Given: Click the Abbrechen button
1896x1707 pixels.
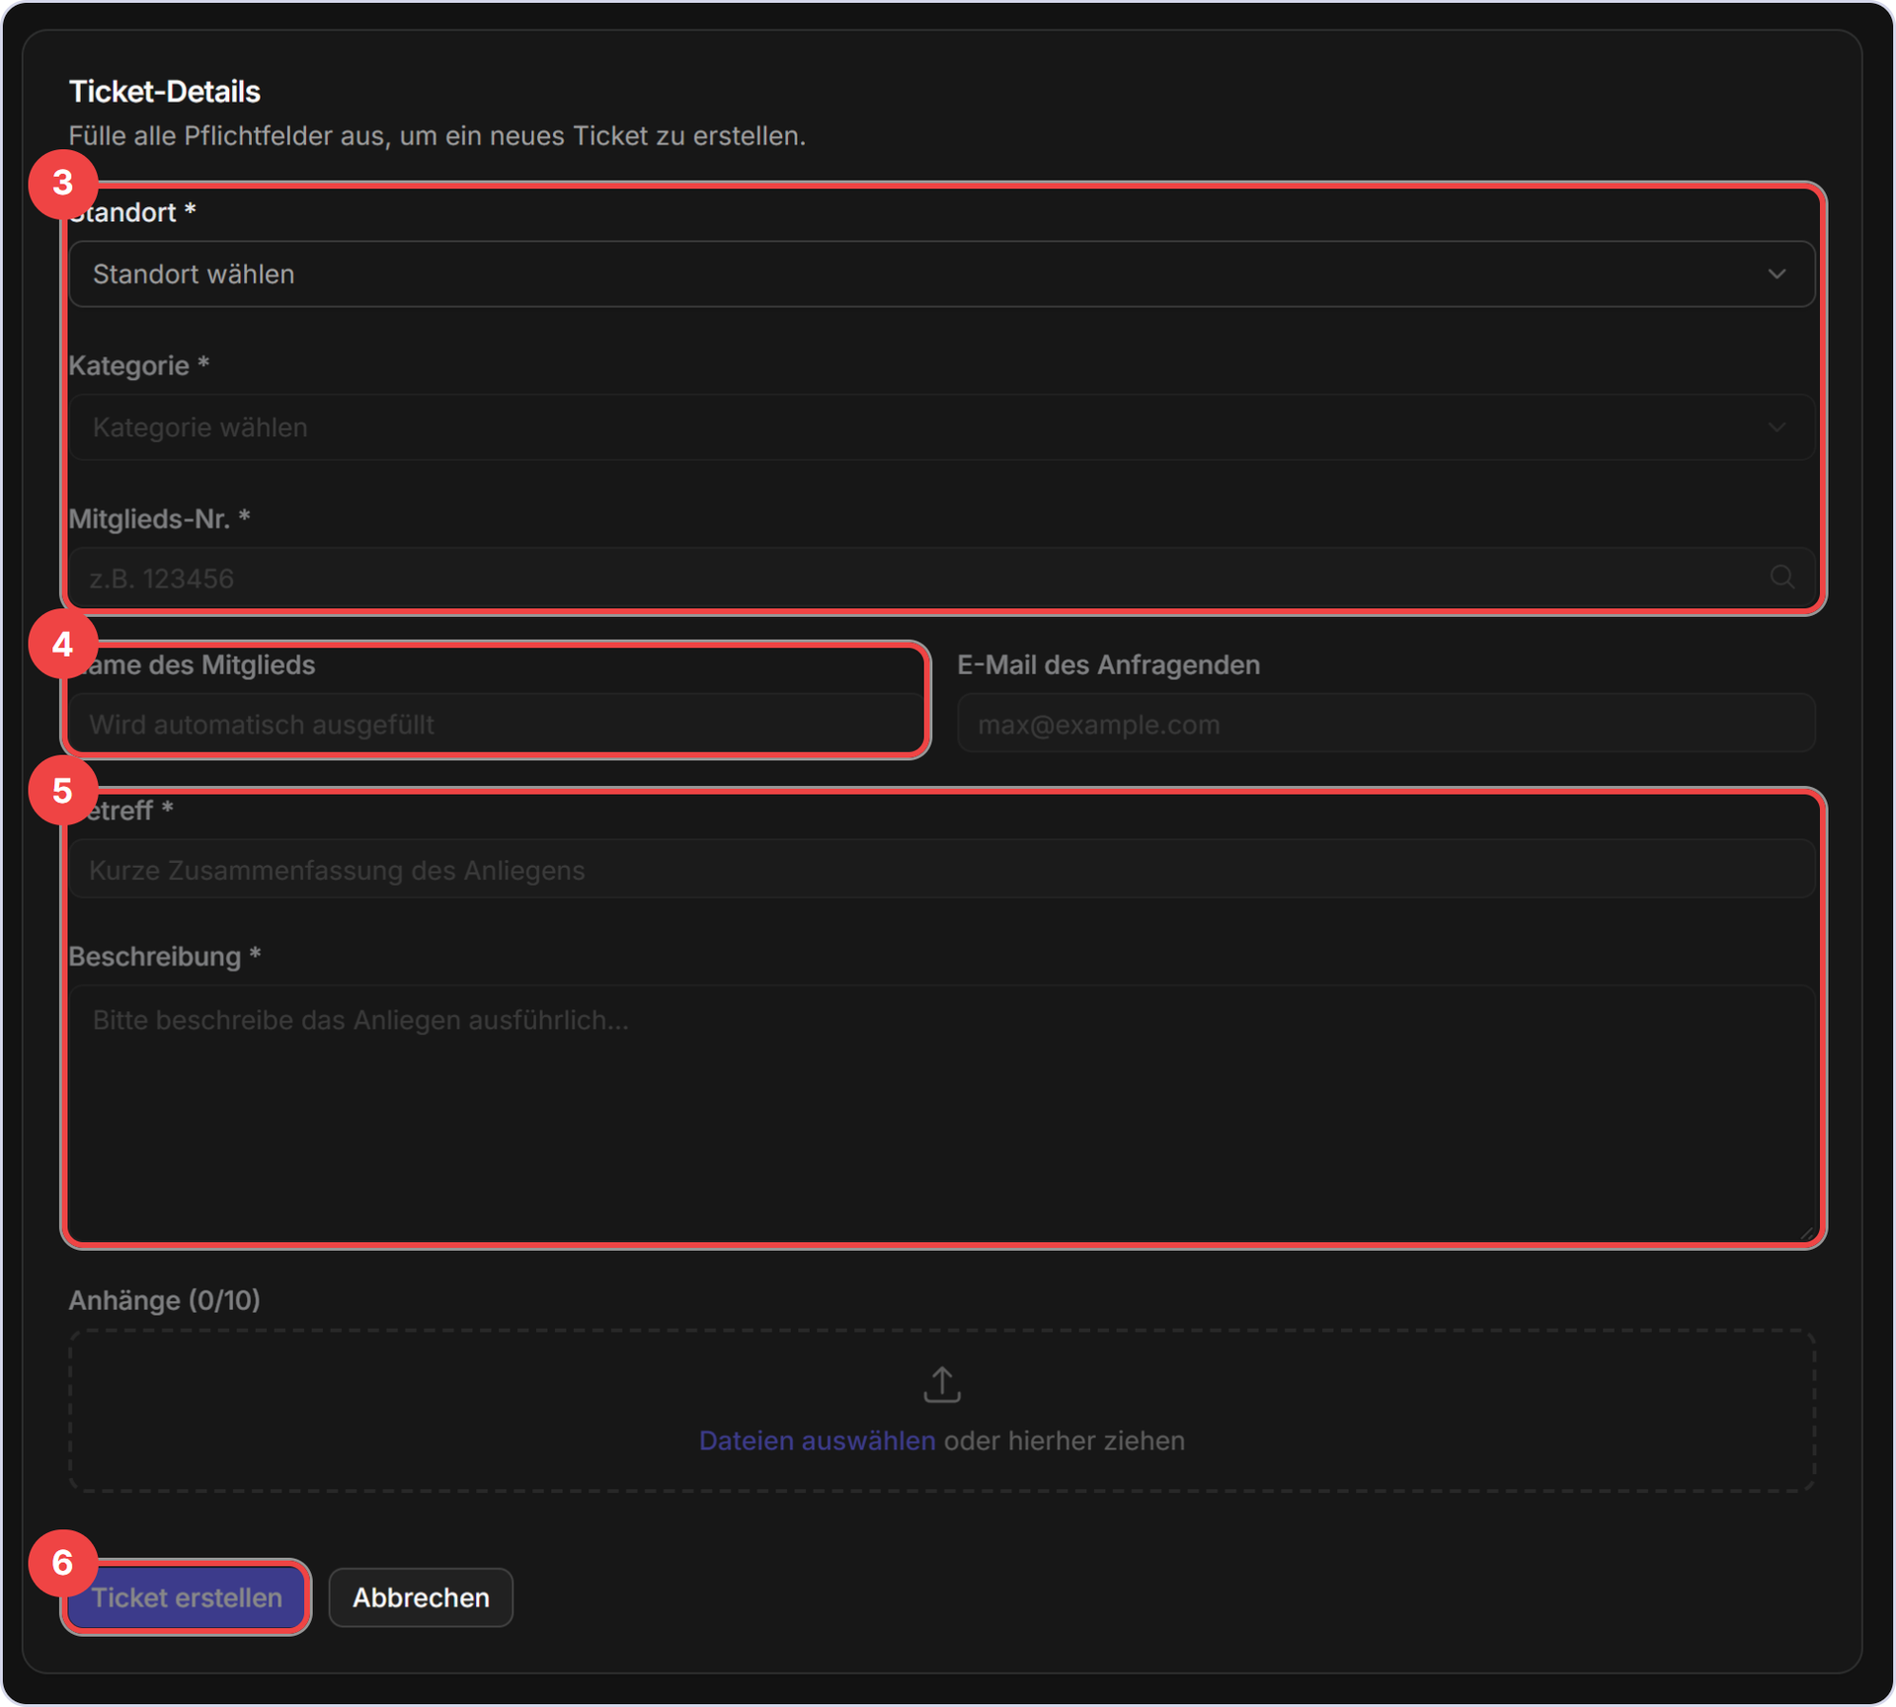Looking at the screenshot, I should 421,1596.
